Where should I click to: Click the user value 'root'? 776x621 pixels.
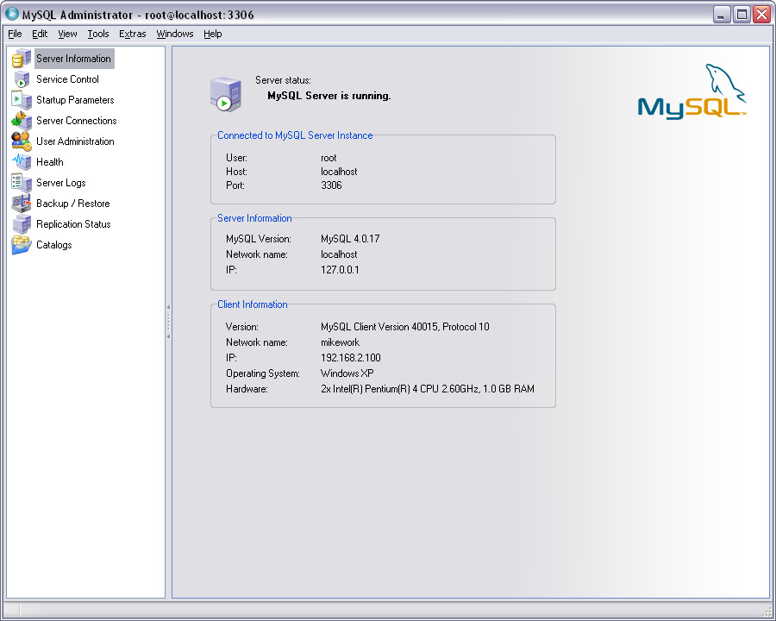[x=329, y=158]
